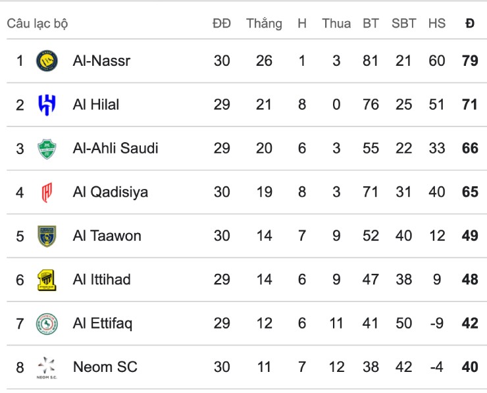This screenshot has width=487, height=393.
Task: Click the Al Hilal club logo
Action: coord(47,104)
